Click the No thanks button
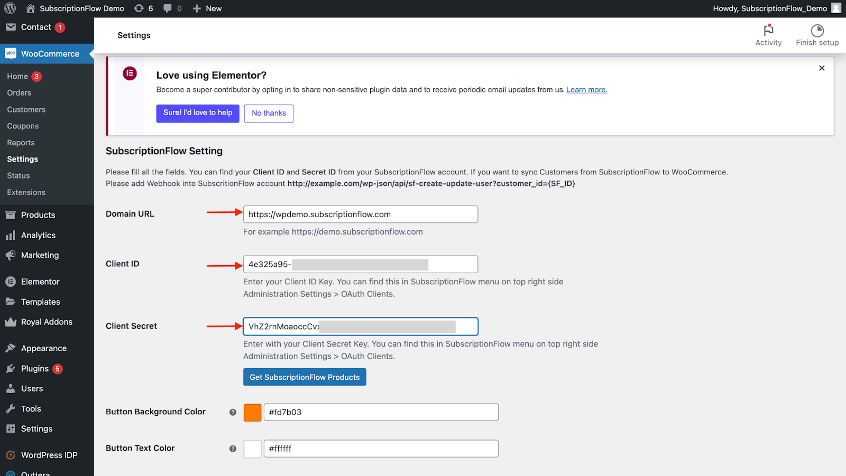Viewport: 846px width, 476px height. point(269,113)
